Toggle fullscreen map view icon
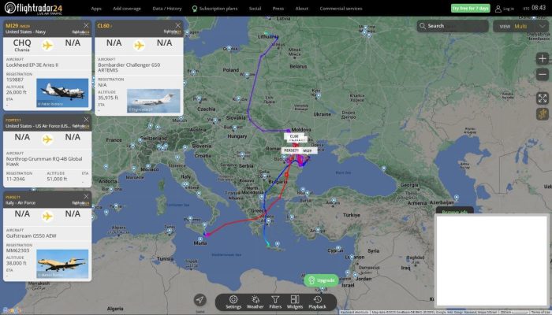The height and width of the screenshot is (315, 552). click(x=543, y=98)
